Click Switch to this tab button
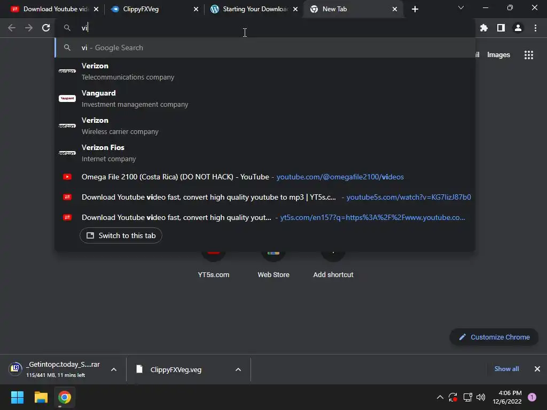The height and width of the screenshot is (410, 547). [121, 235]
